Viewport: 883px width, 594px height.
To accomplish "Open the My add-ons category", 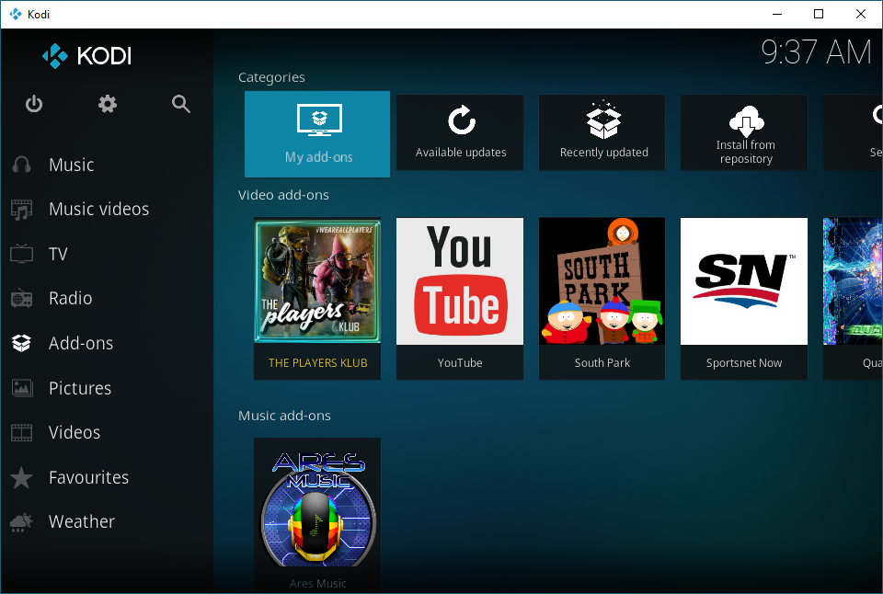I will [317, 134].
